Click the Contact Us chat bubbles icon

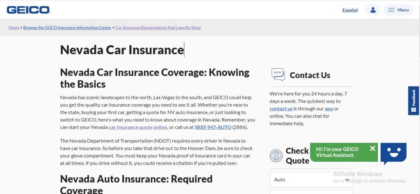(x=278, y=74)
